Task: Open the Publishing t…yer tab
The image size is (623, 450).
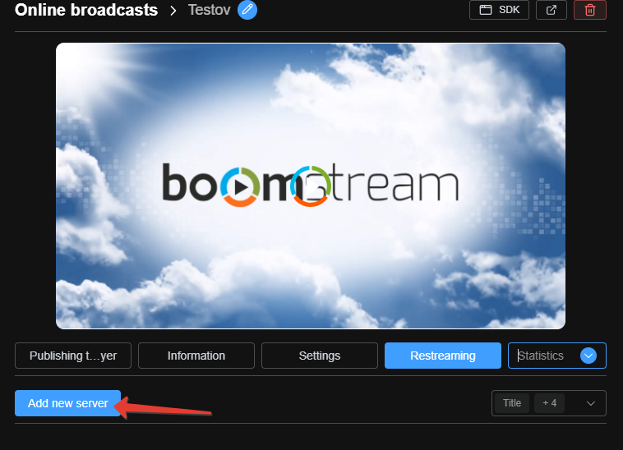Action: (73, 356)
